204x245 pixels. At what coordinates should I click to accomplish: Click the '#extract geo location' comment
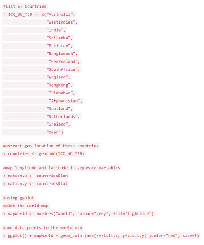tap(51, 146)
